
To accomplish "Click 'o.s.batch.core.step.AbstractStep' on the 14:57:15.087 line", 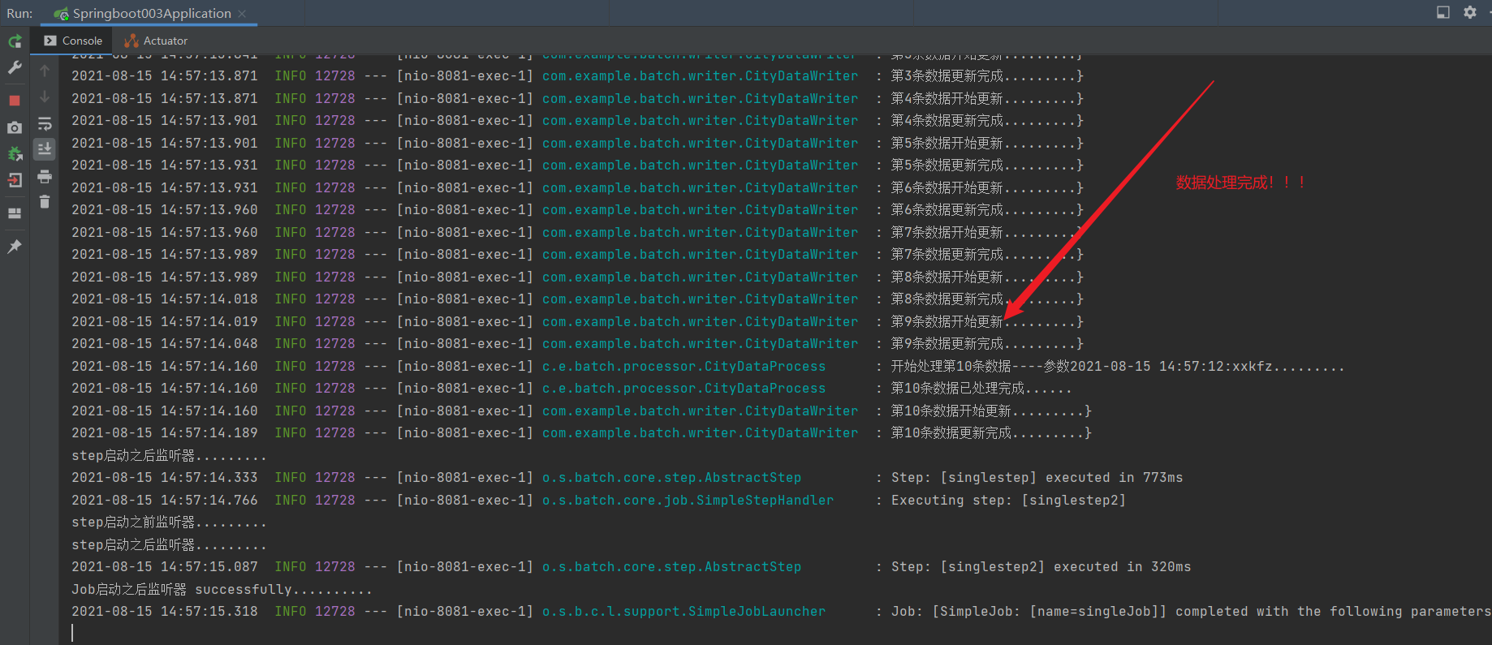I will click(671, 567).
